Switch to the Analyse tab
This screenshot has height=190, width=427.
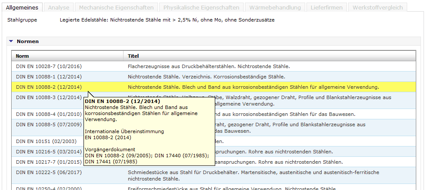[x=58, y=8]
